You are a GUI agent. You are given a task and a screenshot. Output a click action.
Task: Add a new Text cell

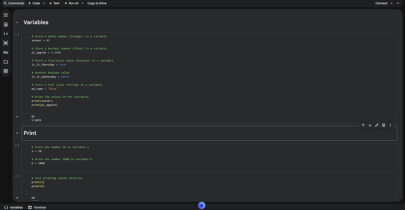[54, 3]
